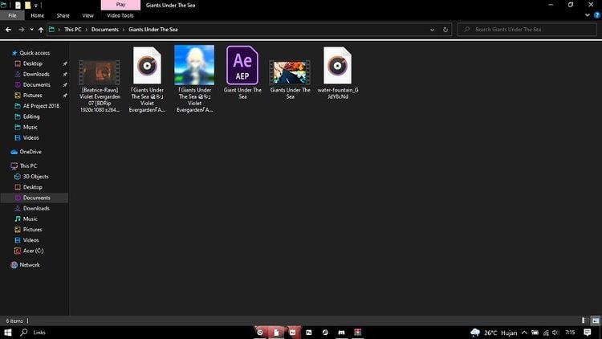Open the volume control in system tray
Image resolution: width=602 pixels, height=339 pixels.
556,333
